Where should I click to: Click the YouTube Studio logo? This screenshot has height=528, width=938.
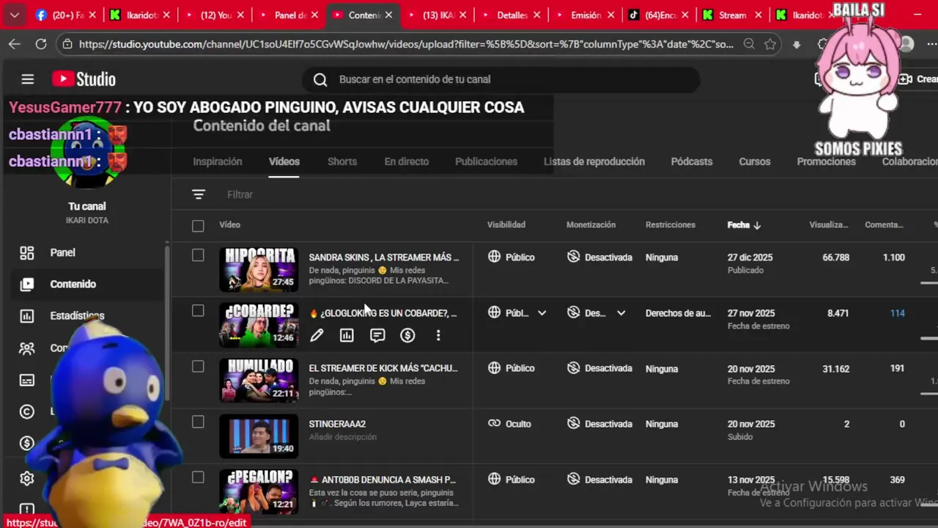click(x=84, y=79)
